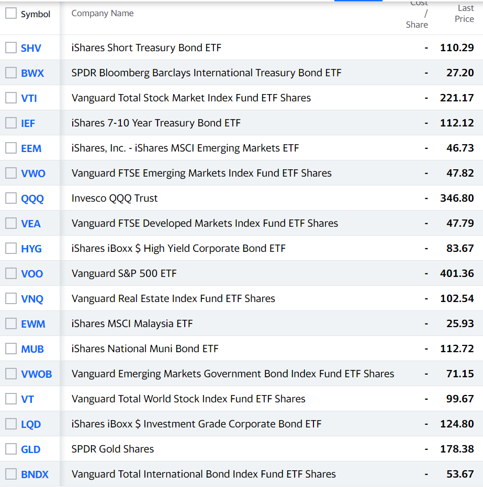Image resolution: width=483 pixels, height=487 pixels.
Task: Click iShares 7-10 Year Treasury Bond ETF name
Action: point(156,123)
